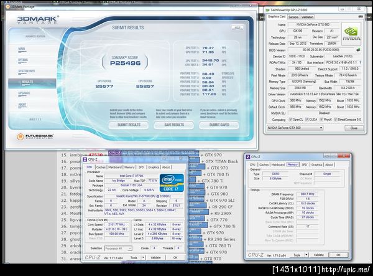
Task: Open the SPD tab in the CPU-Z window showing DRAM timings
Action: point(304,164)
